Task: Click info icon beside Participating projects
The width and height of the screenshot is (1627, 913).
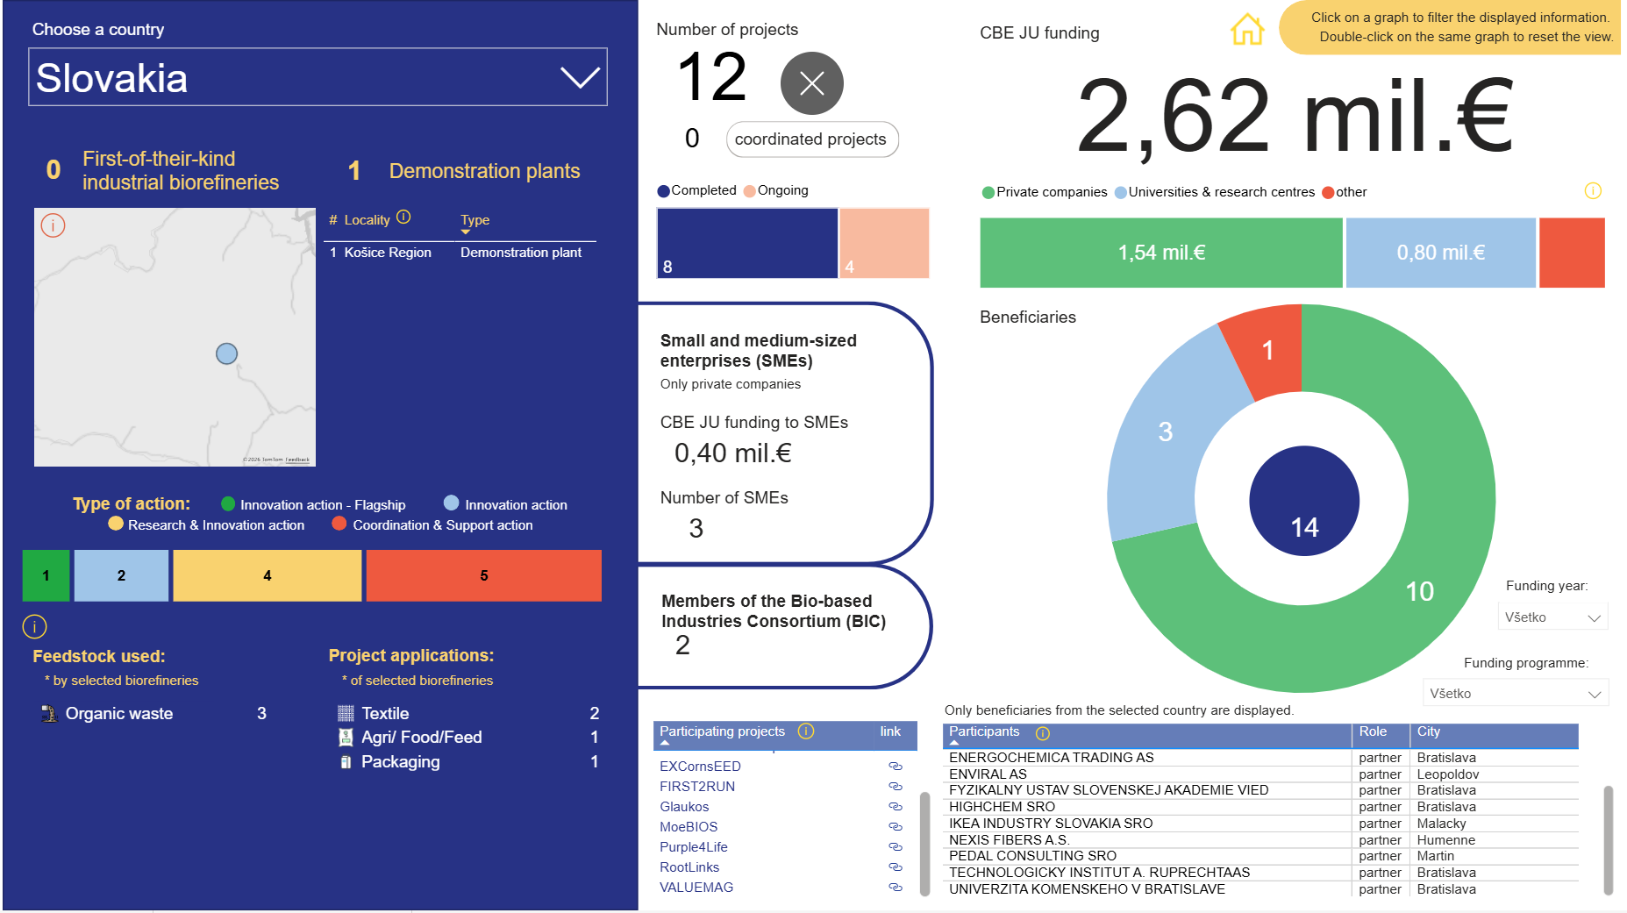Action: (x=806, y=731)
